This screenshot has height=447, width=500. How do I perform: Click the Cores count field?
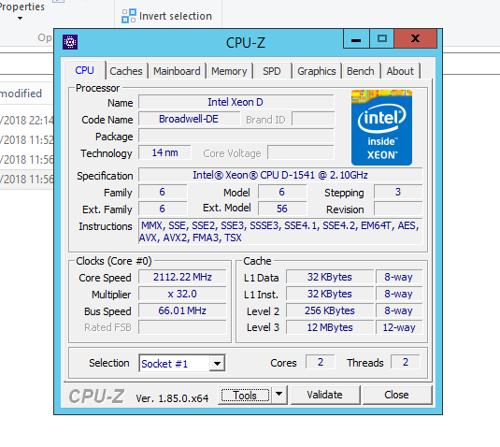click(x=321, y=362)
